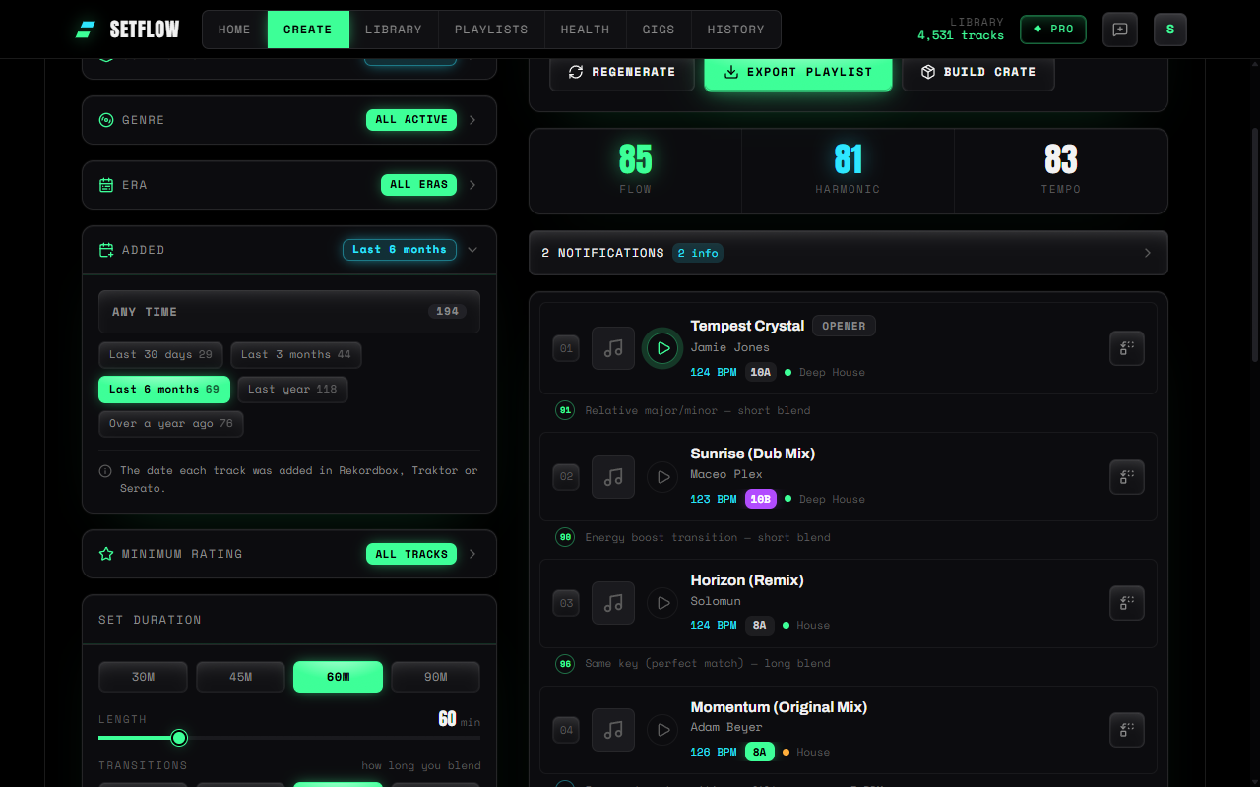The width and height of the screenshot is (1260, 787).
Task: Play the Sunrise (Dub Mix) preview
Action: pyautogui.click(x=662, y=477)
